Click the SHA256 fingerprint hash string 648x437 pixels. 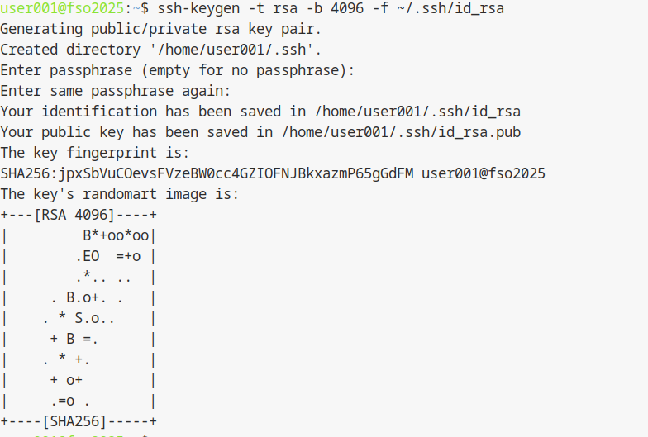(207, 173)
